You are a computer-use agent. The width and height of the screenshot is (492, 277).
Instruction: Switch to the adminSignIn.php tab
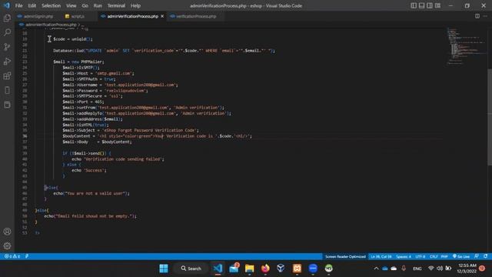click(38, 16)
